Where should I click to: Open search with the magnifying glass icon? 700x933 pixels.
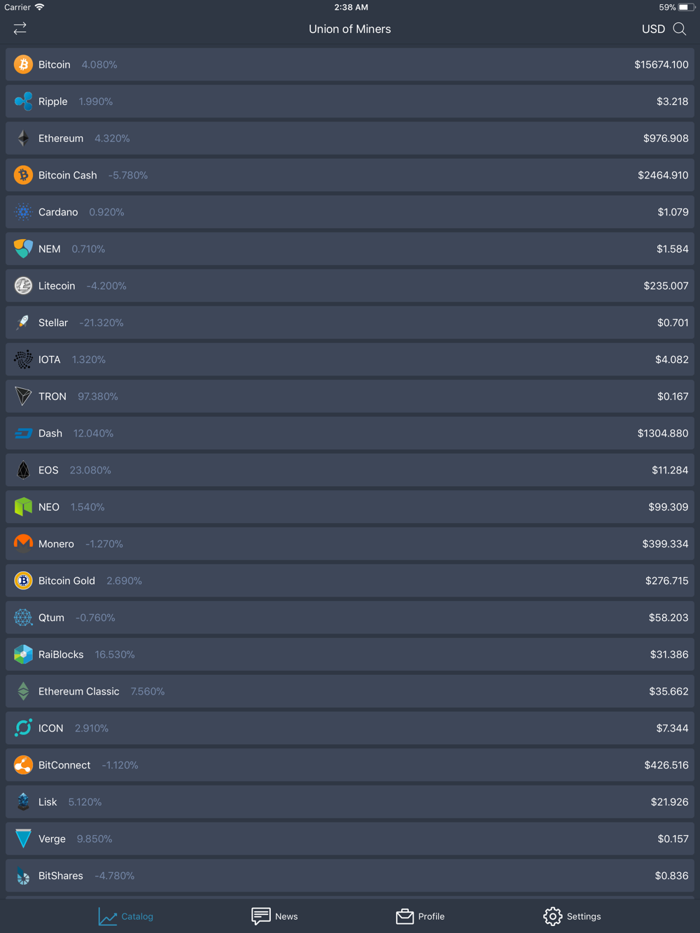(x=680, y=29)
